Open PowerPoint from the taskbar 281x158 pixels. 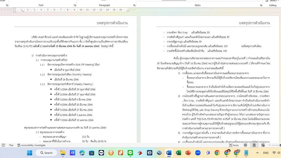[188, 153]
